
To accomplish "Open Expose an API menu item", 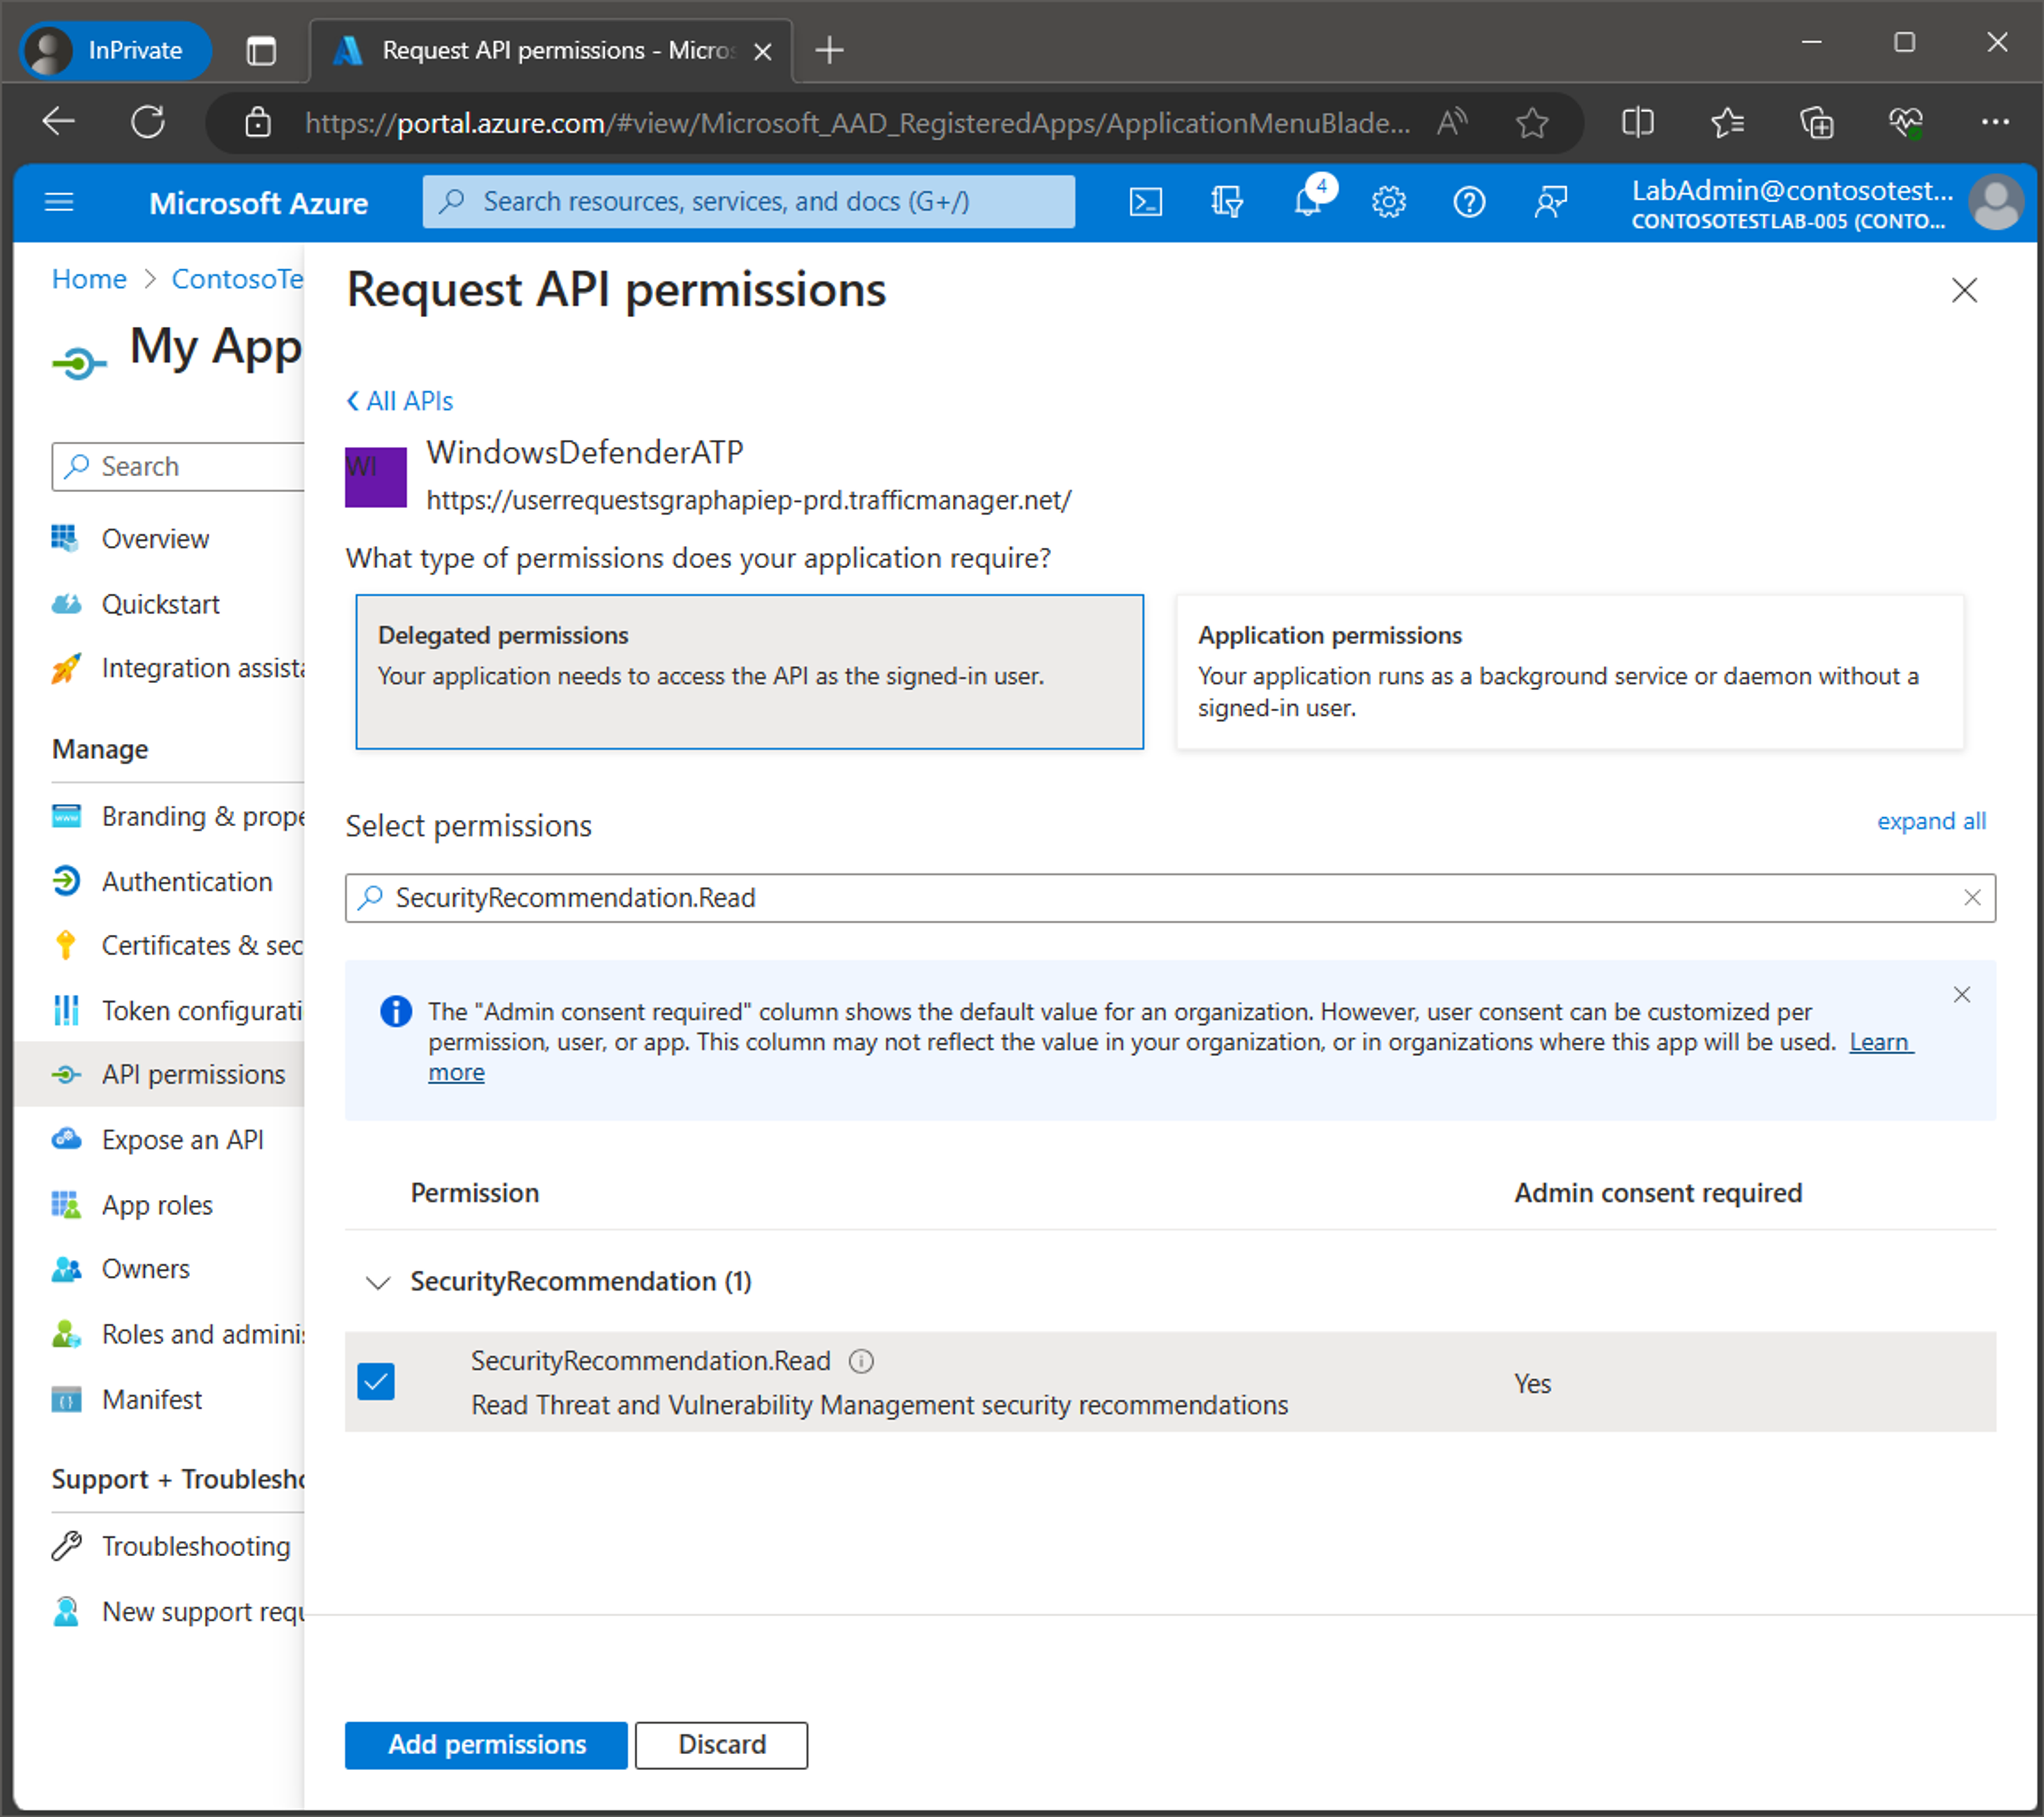I will 159,1140.
